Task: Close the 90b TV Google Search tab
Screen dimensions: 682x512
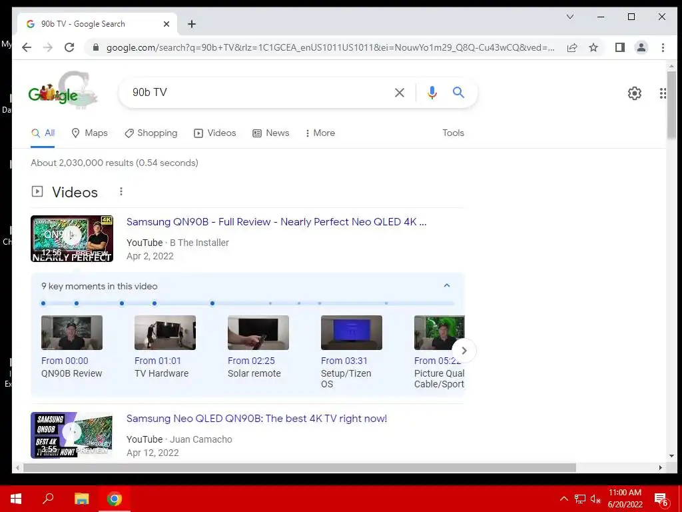Action: coord(166,24)
